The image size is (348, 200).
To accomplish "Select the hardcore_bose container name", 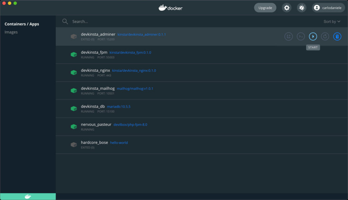I will point(94,142).
